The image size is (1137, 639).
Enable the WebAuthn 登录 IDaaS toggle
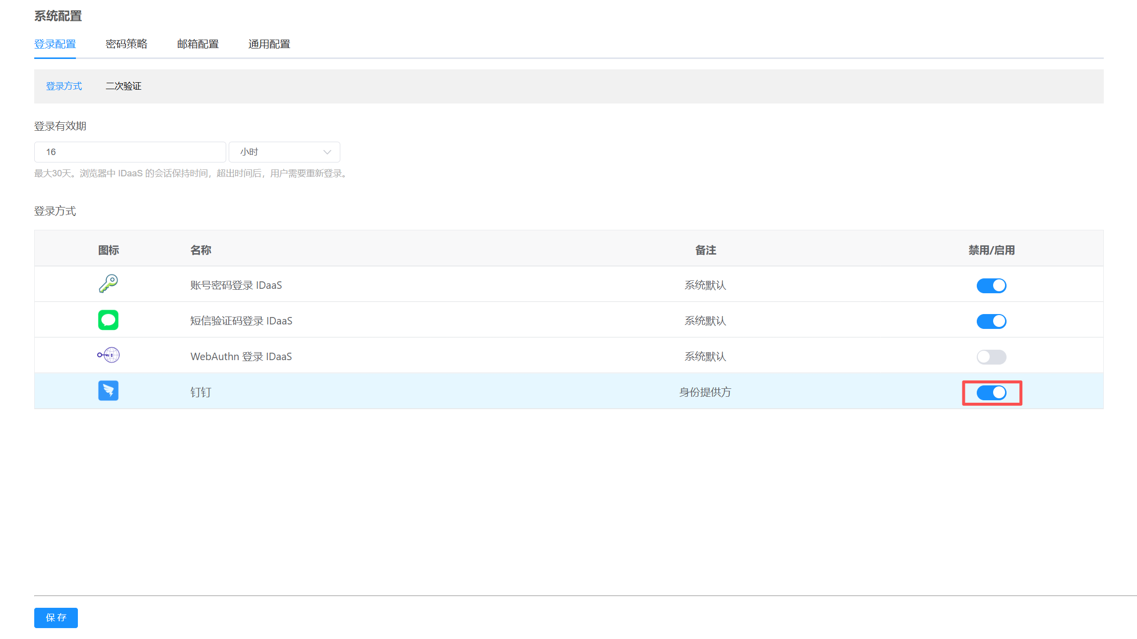(991, 357)
